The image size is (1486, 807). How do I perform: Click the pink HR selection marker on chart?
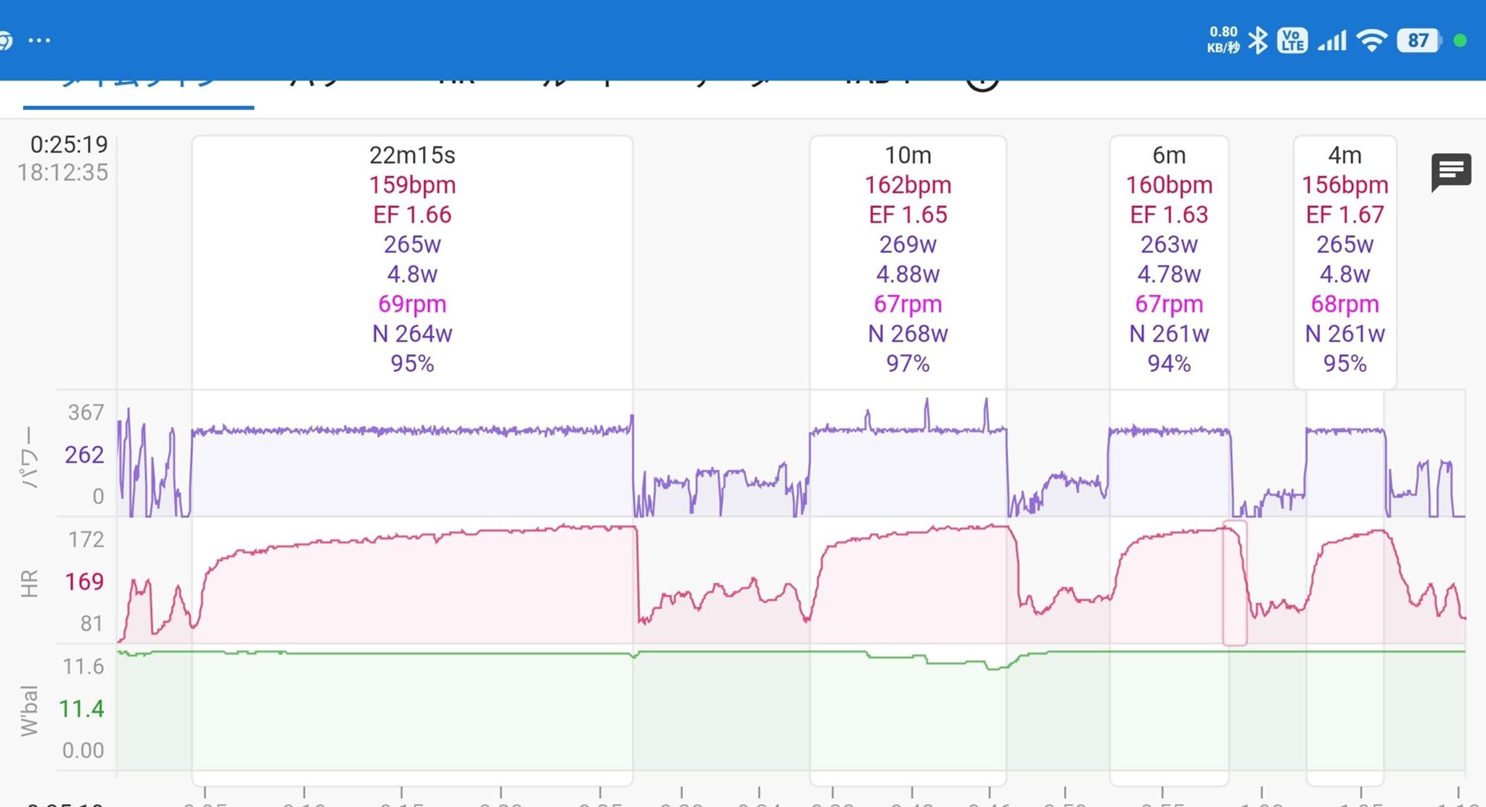[1234, 582]
